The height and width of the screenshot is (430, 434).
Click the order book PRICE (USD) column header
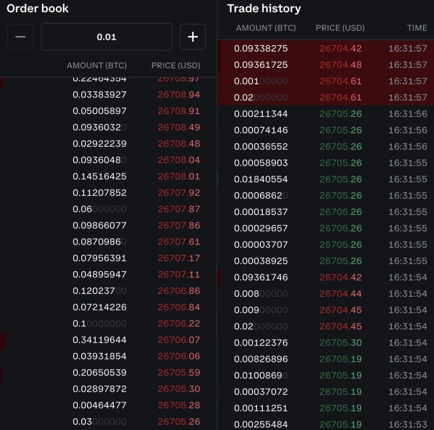coord(176,66)
